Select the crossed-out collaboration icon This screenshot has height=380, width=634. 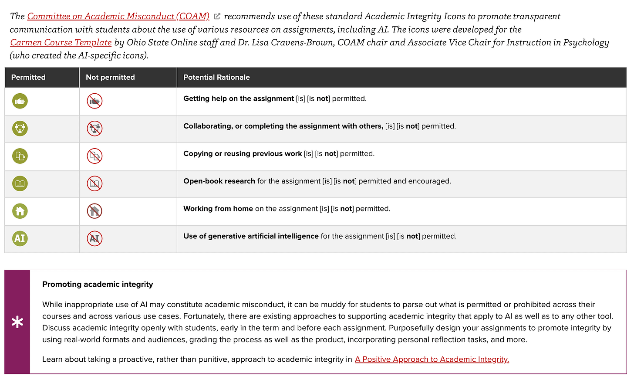[x=94, y=129]
